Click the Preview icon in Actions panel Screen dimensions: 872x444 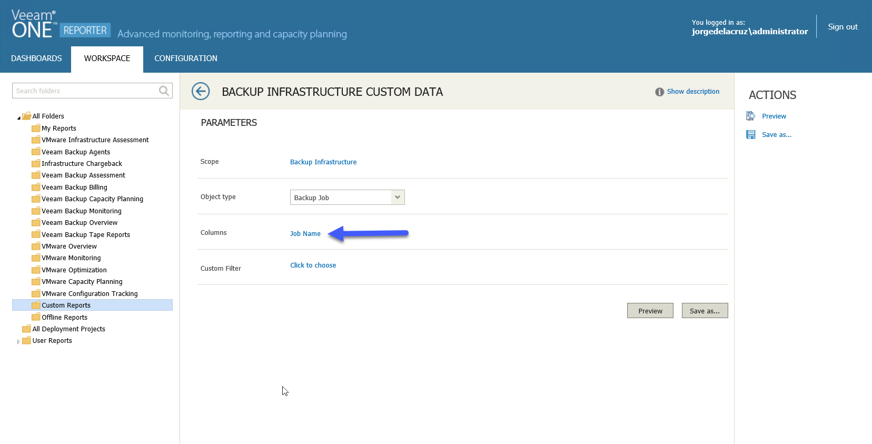[x=750, y=116]
